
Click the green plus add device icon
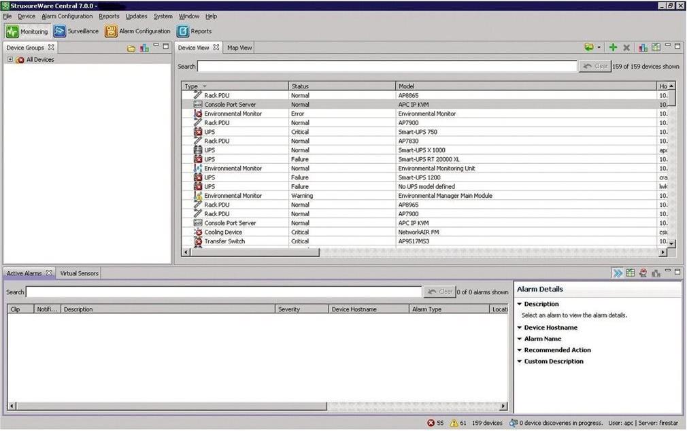(x=613, y=48)
